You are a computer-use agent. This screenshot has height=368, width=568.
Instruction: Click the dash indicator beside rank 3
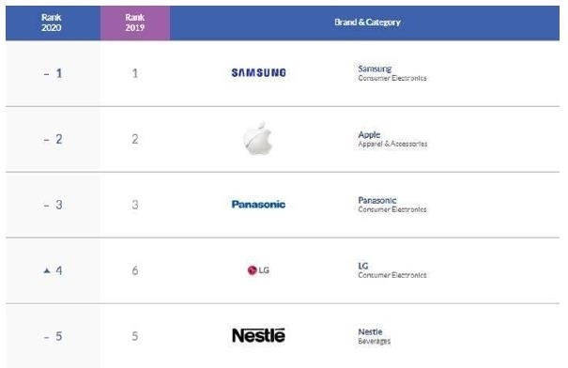(x=46, y=206)
